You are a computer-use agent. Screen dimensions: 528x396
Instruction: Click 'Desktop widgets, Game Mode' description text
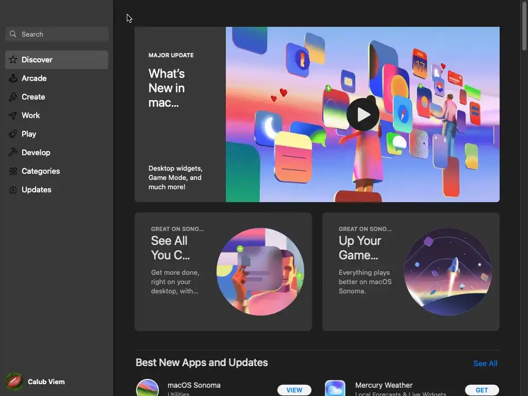[175, 177]
